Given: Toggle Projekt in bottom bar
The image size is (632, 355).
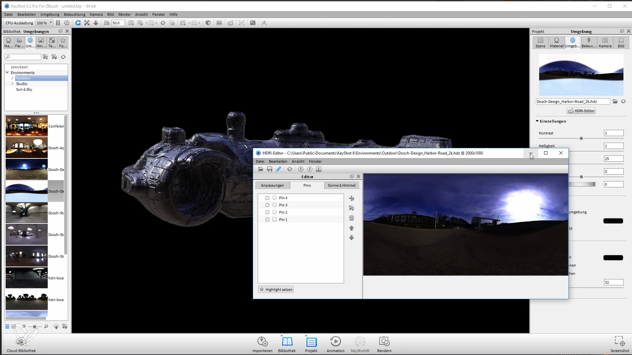Looking at the screenshot, I should tap(311, 344).
